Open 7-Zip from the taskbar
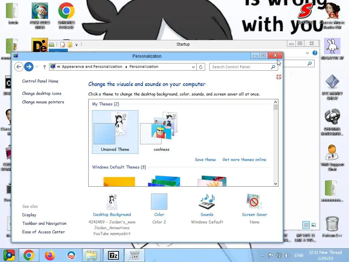 coord(113,255)
